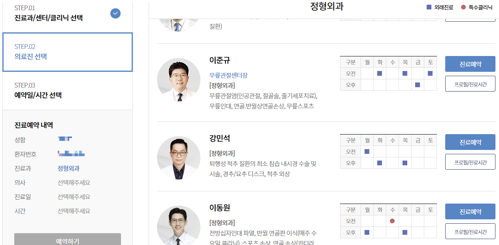Click 의사 선택해주세요 placeholder
Viewport: 499px width, 245px height.
click(x=74, y=183)
